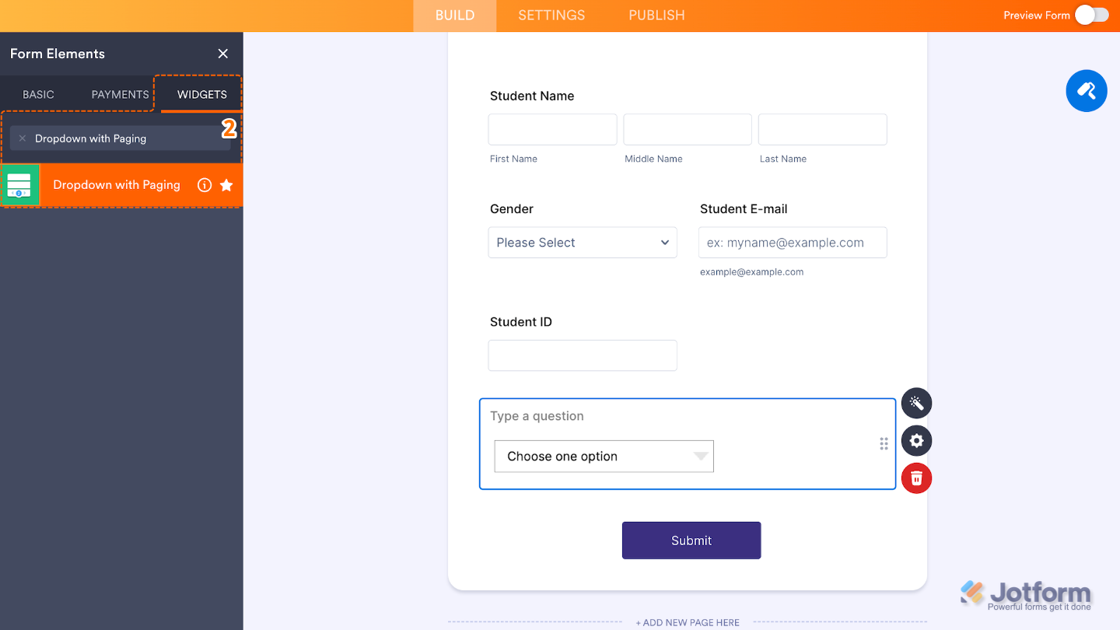The height and width of the screenshot is (630, 1120).
Task: Delete the question using the red trash icon
Action: pyautogui.click(x=916, y=478)
